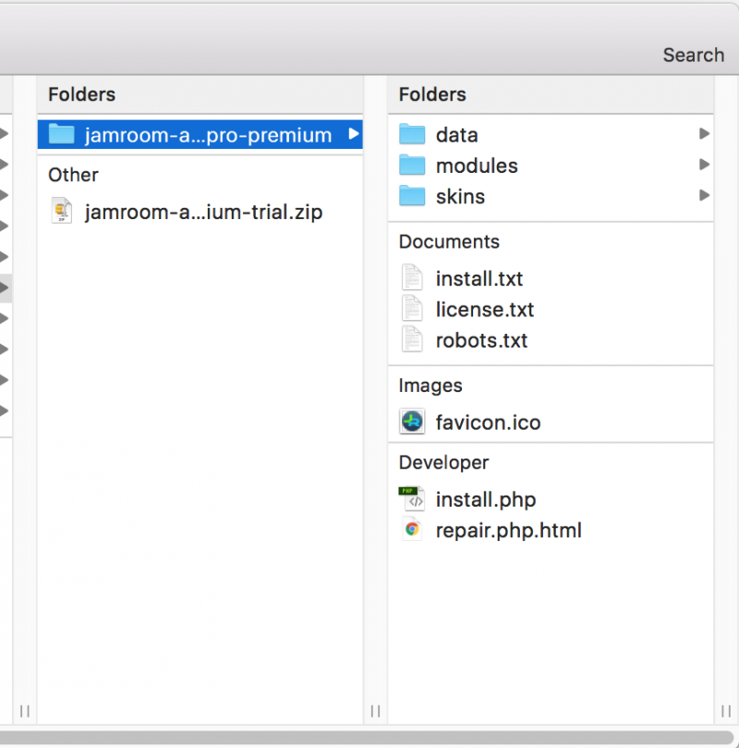Viewport: 739px width, 748px height.
Task: Click the Chrome icon beside repair.php.html
Action: coord(412,530)
